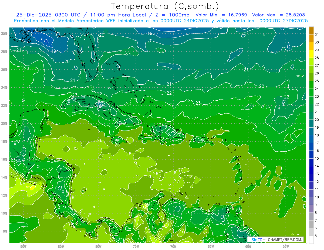The height and width of the screenshot is (250, 324).
Task: Click latitude axis label 22N
Action: (4, 105)
